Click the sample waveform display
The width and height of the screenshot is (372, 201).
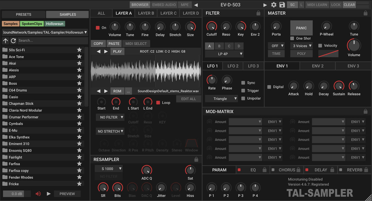146,71
